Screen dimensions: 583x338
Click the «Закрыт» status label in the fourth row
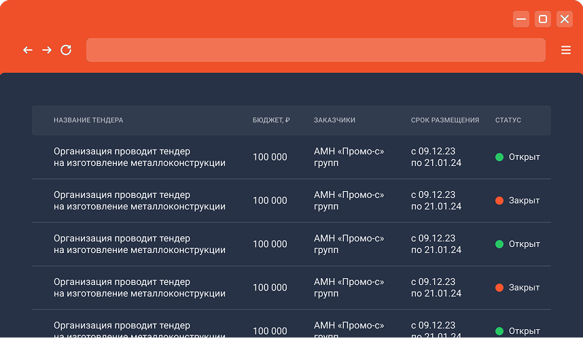click(x=524, y=288)
